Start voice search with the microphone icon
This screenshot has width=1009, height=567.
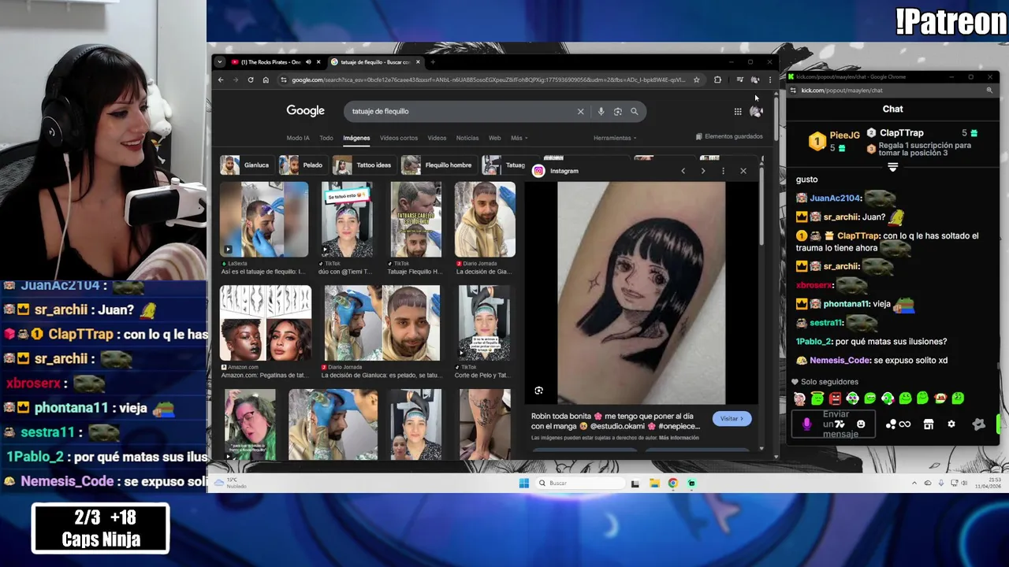click(x=601, y=111)
